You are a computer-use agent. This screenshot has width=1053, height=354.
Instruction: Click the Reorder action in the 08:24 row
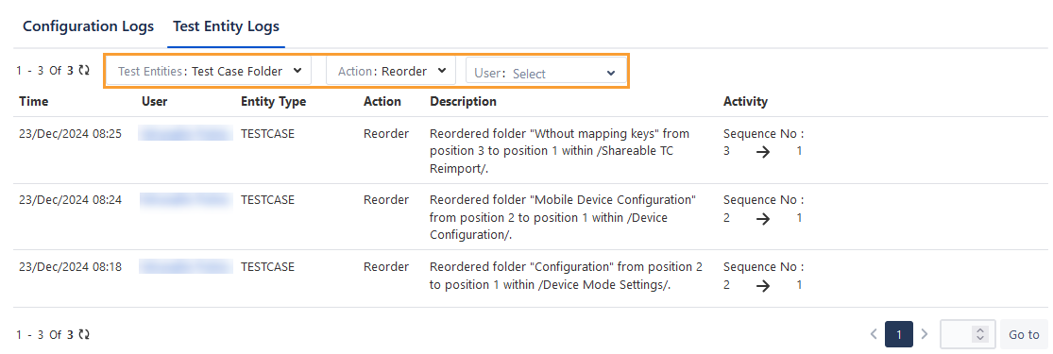[x=386, y=199]
